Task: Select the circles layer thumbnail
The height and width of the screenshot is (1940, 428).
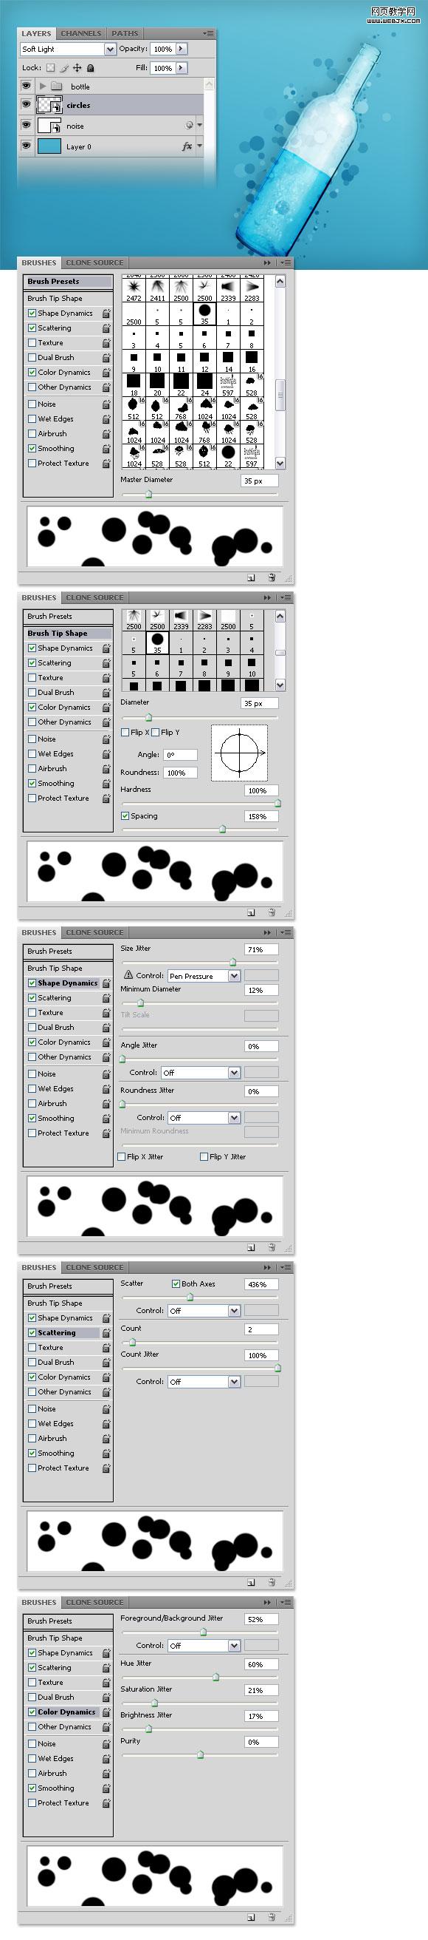Action: click(49, 105)
